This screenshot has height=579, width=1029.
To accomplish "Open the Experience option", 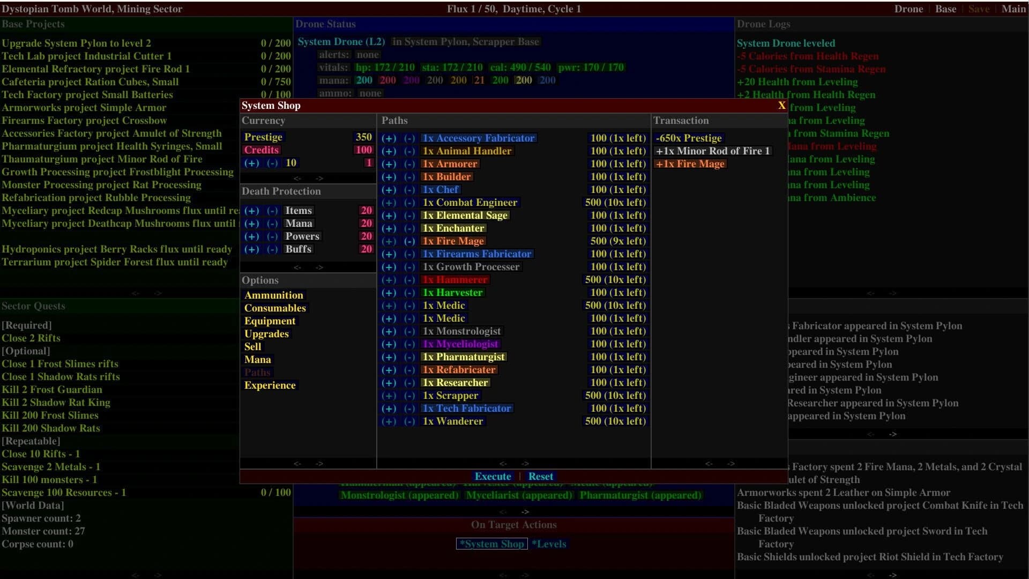I will pos(270,385).
